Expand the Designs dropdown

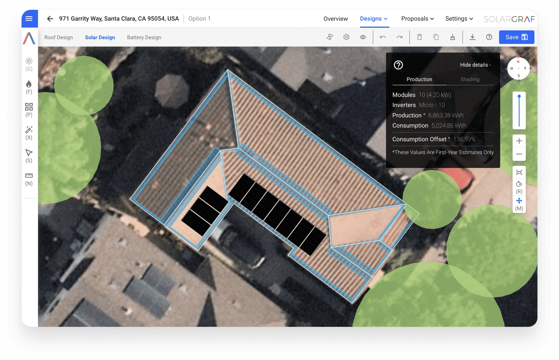(x=374, y=19)
